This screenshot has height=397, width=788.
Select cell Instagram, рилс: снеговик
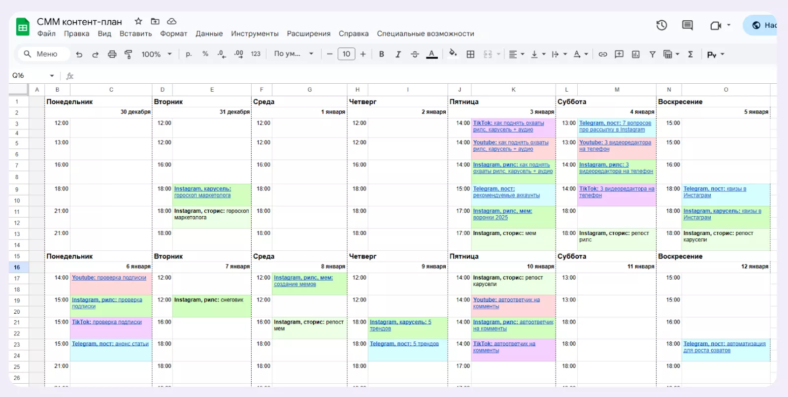pos(212,306)
